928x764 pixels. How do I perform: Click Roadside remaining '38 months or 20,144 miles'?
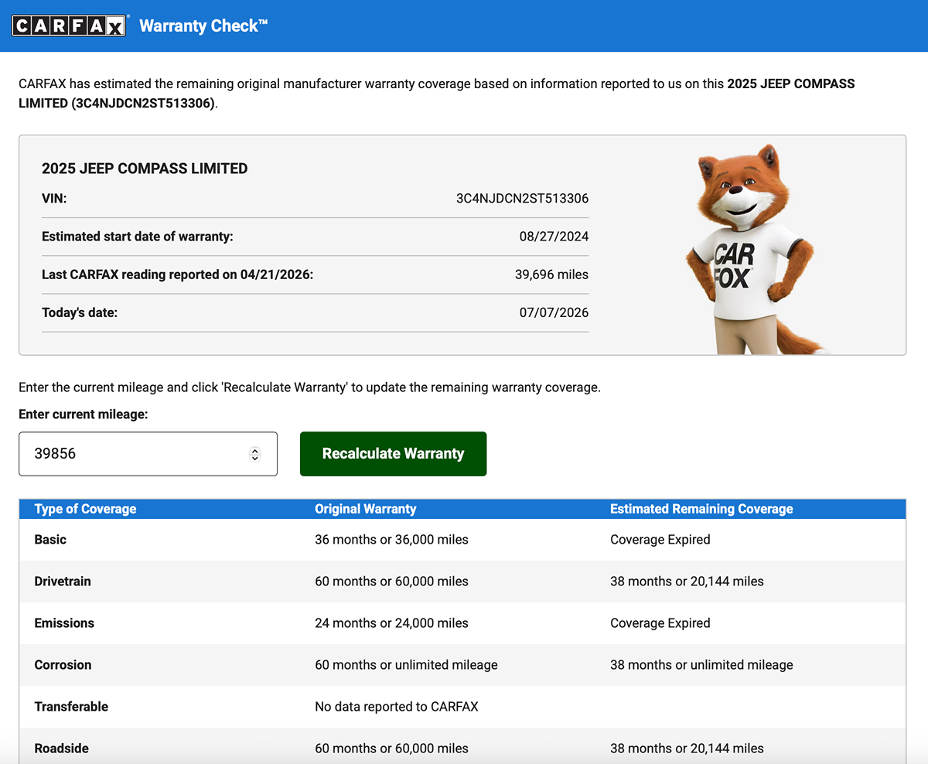(x=687, y=749)
